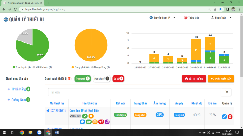Click the purple music note icon
Image resolution: width=243 pixels, height=136 pixels.
[x=107, y=122]
